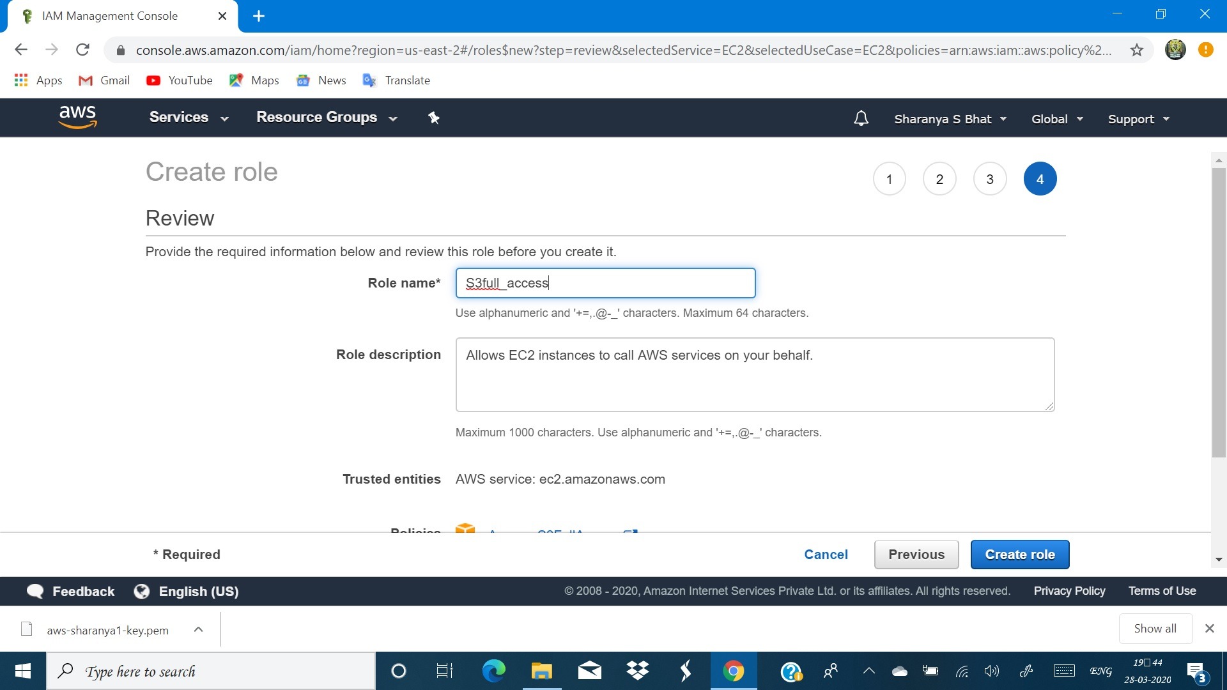
Task: Open the Action Center notifications icon
Action: pyautogui.click(x=1196, y=671)
